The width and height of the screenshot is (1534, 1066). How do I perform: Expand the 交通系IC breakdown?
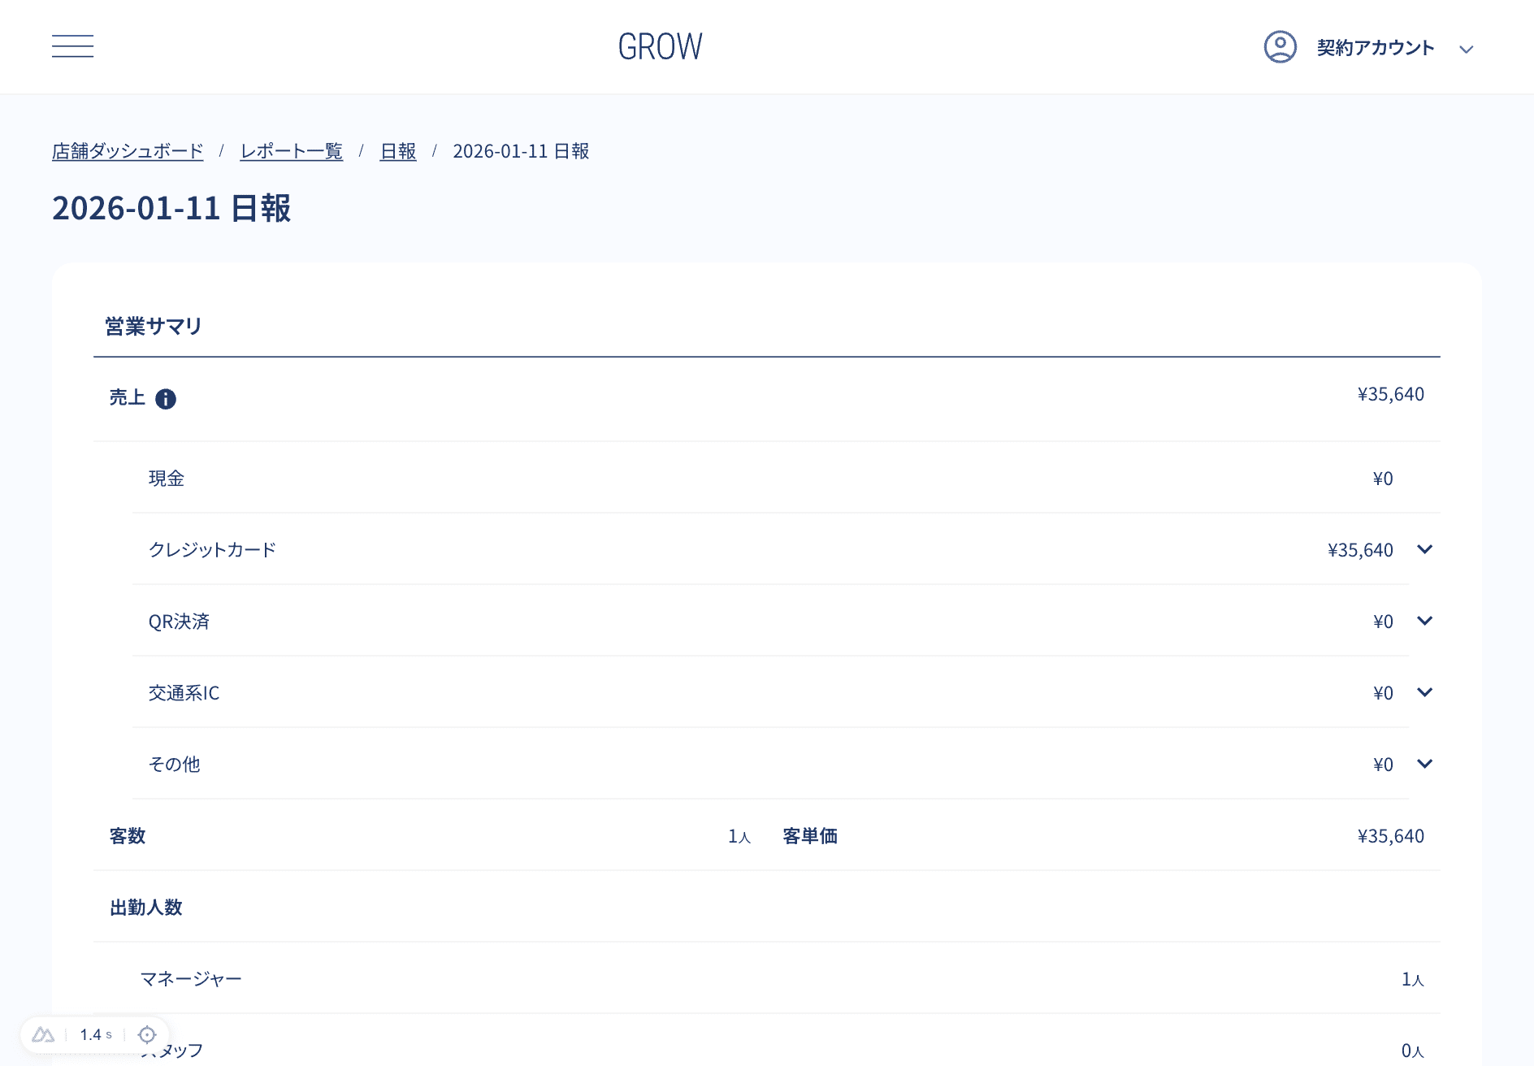(x=1424, y=692)
